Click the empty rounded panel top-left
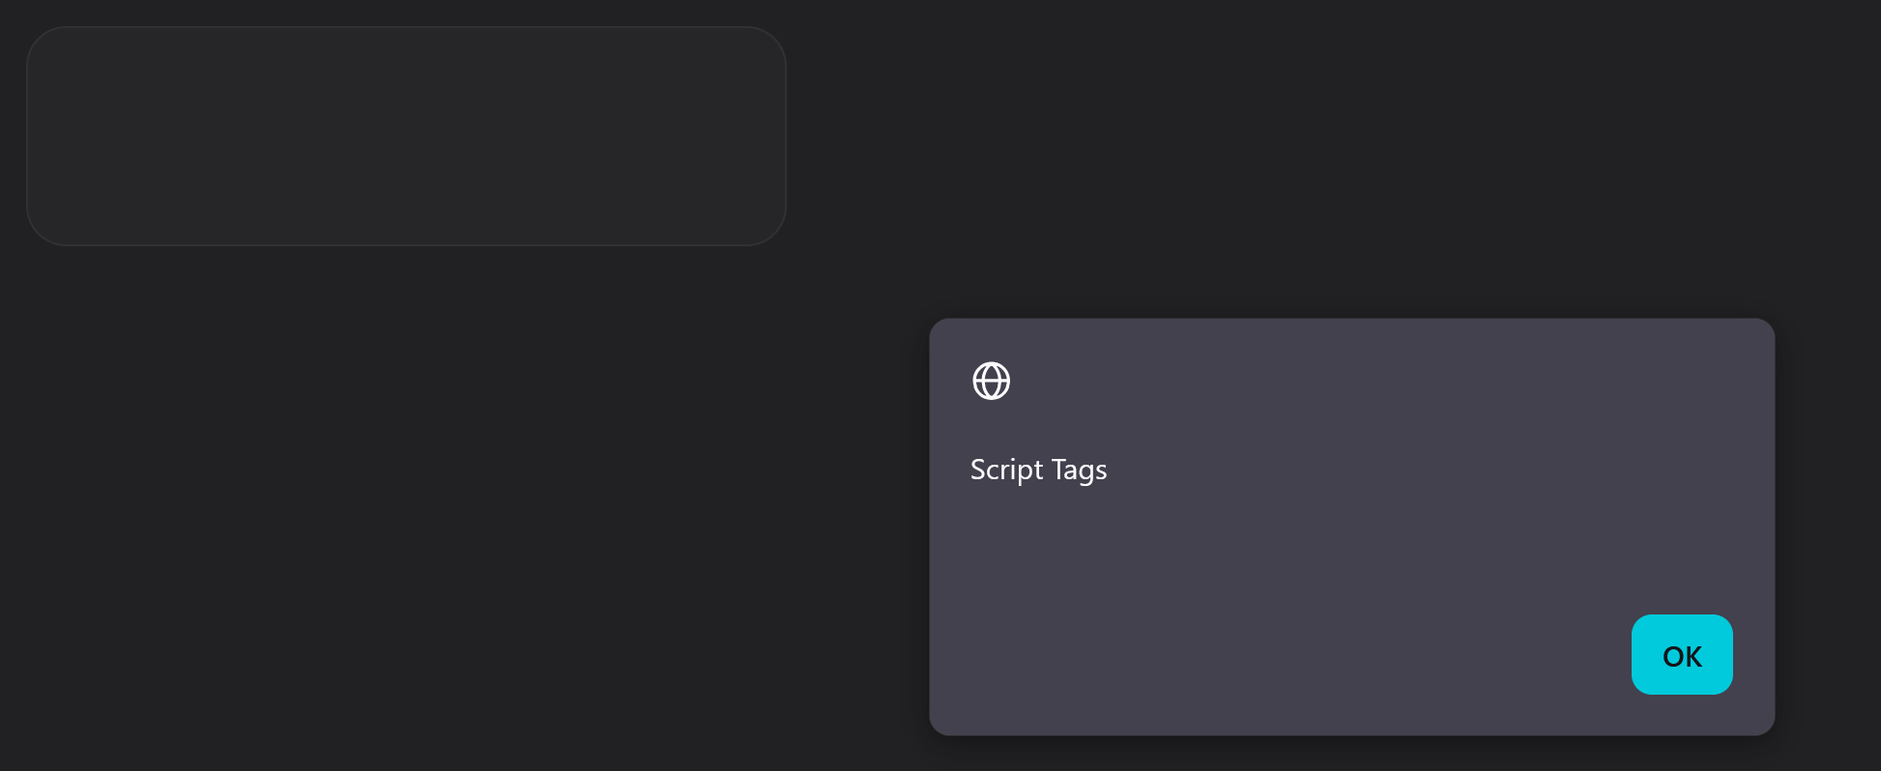 click(x=406, y=135)
